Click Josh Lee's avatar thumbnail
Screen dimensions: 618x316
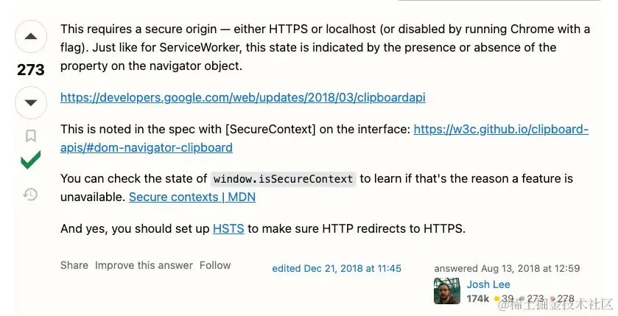pos(447,291)
